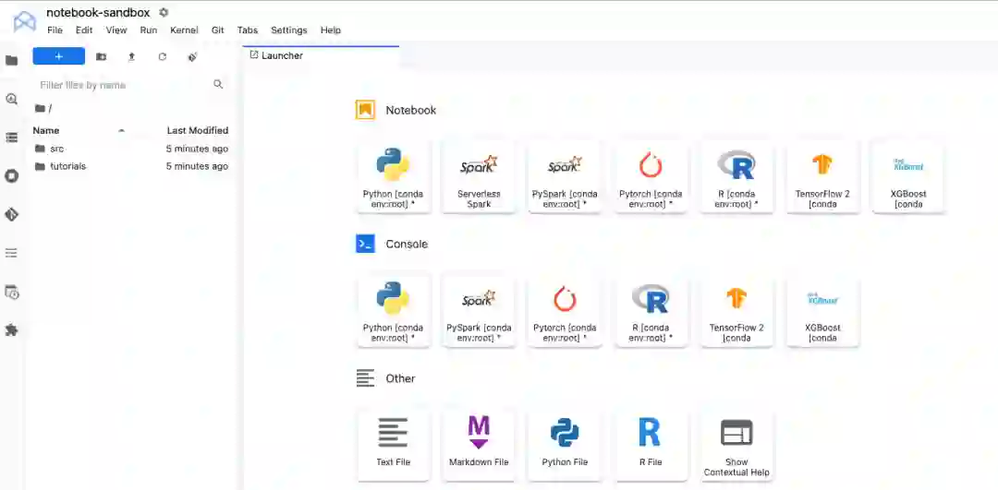The height and width of the screenshot is (490, 998).
Task: Click the Upload Files arrow icon
Action: point(132,56)
